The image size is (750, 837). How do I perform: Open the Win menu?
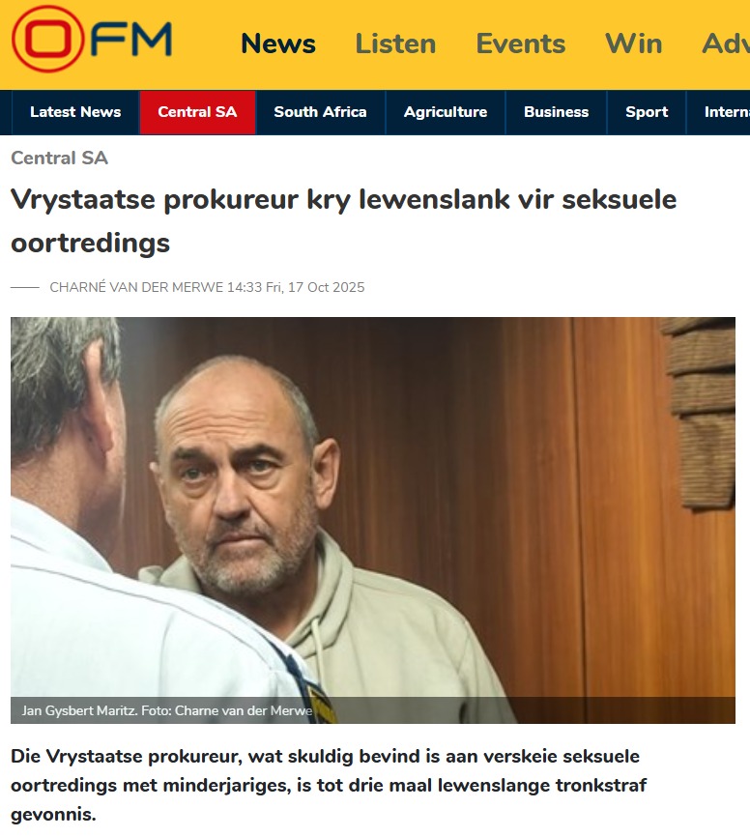[634, 43]
